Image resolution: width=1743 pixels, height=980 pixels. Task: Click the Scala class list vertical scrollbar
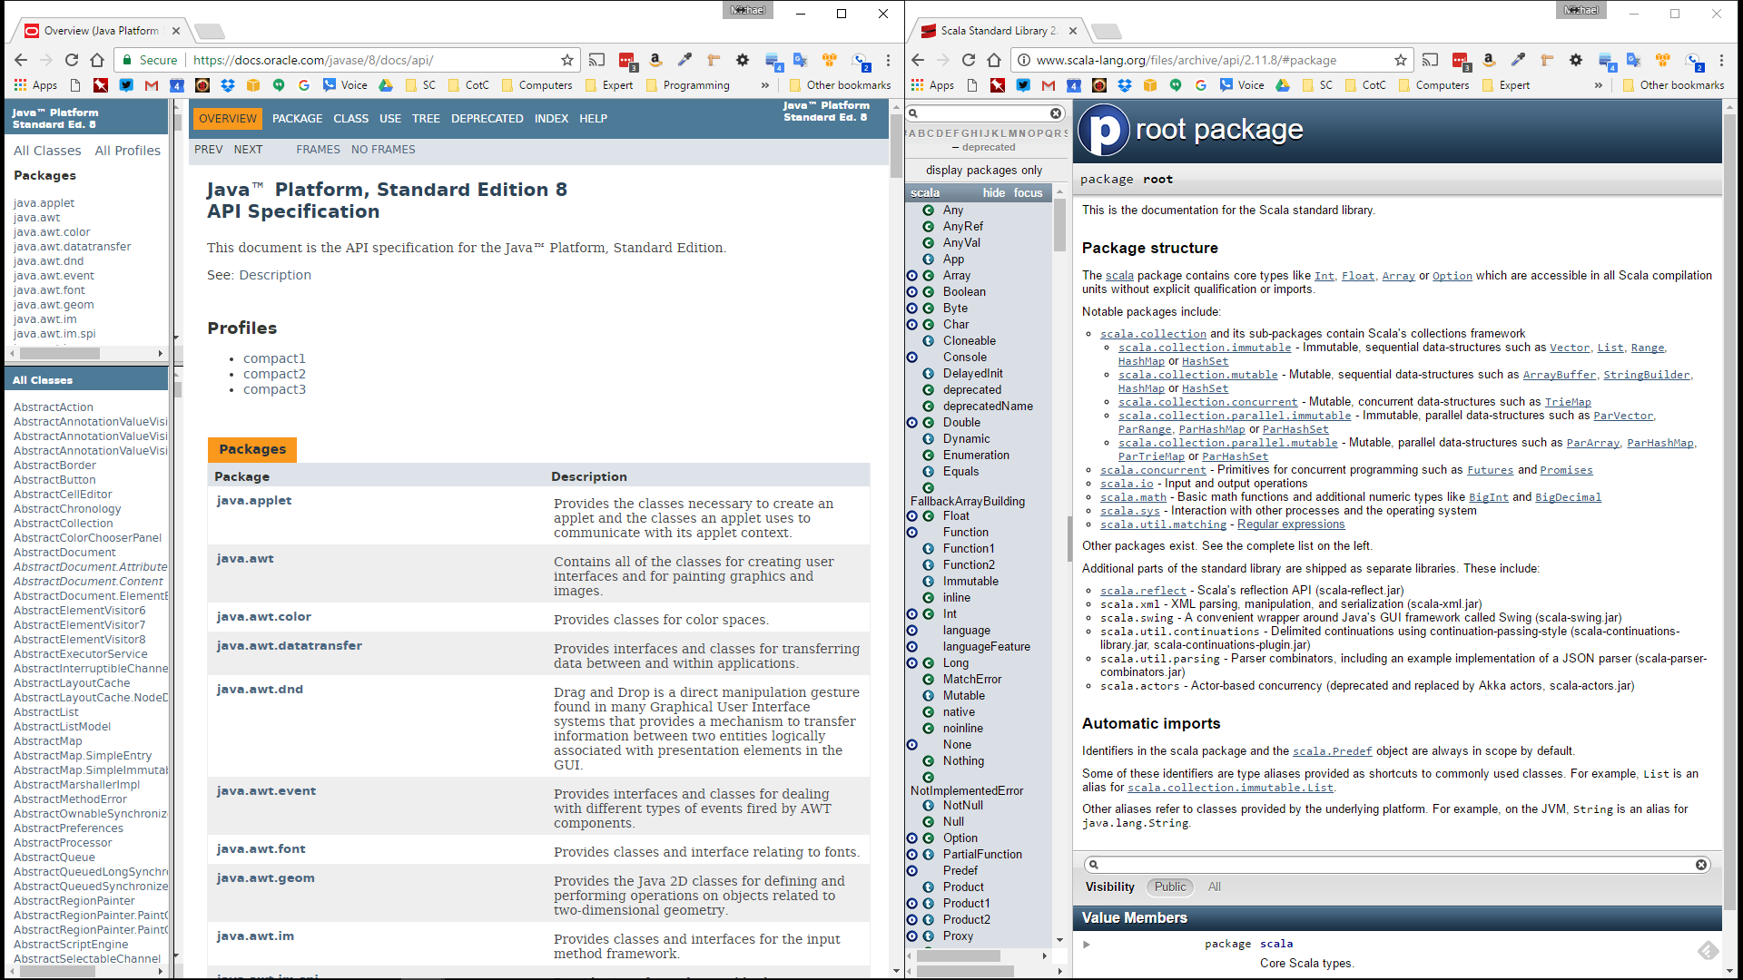[x=1059, y=225]
